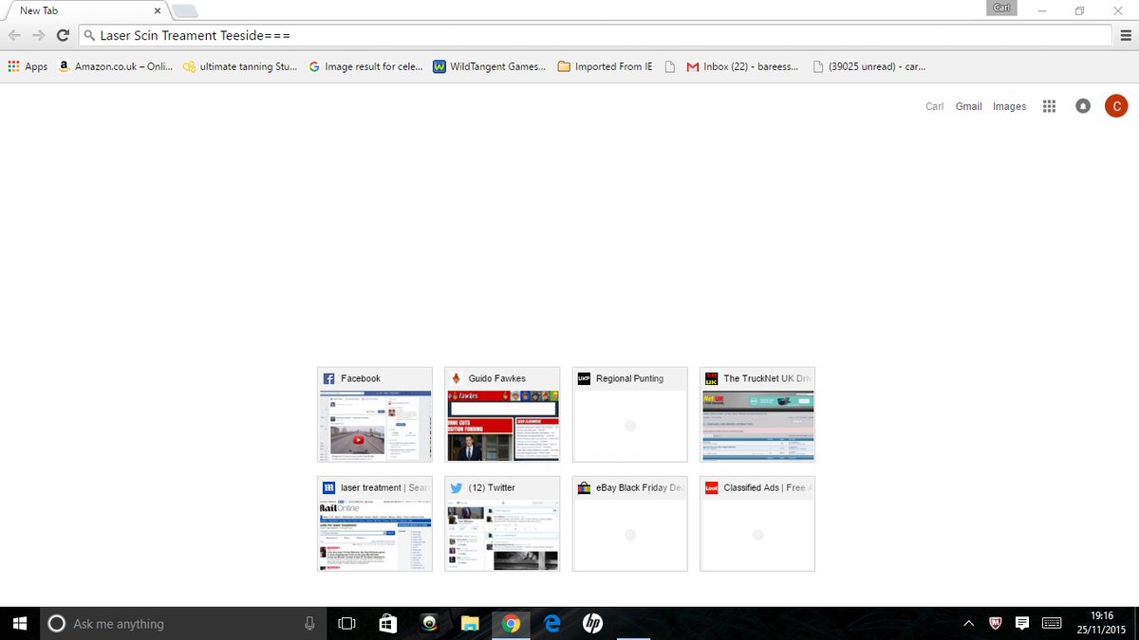The width and height of the screenshot is (1139, 640).
Task: Click the Images link
Action: coord(1009,106)
